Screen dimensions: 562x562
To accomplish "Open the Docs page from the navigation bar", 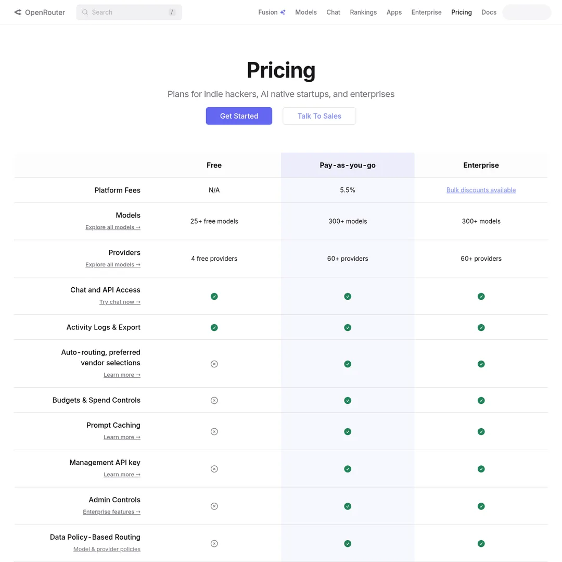I will 489,12.
